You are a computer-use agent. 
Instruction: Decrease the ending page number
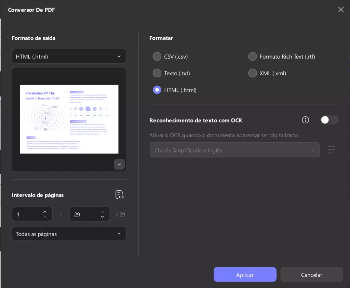point(102,216)
